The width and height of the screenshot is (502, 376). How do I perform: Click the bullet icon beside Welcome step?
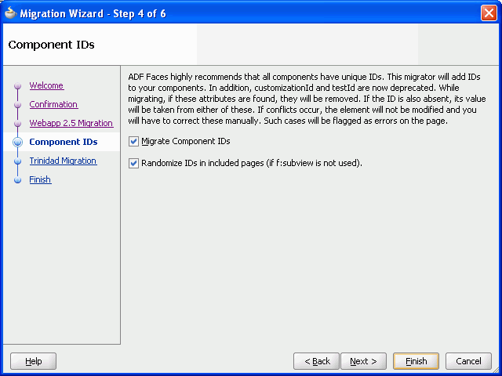(16, 86)
